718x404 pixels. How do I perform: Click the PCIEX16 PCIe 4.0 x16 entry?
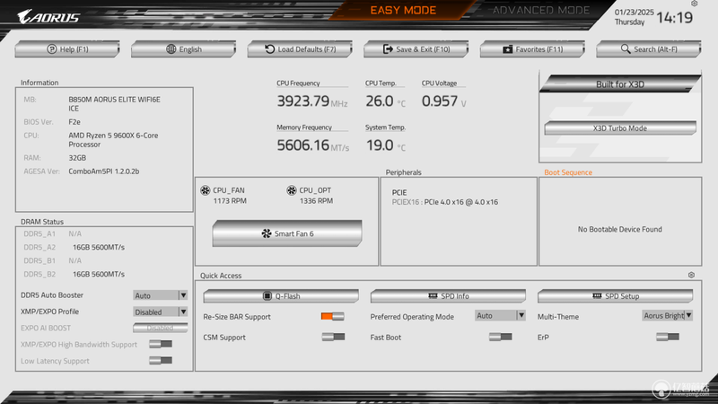444,202
